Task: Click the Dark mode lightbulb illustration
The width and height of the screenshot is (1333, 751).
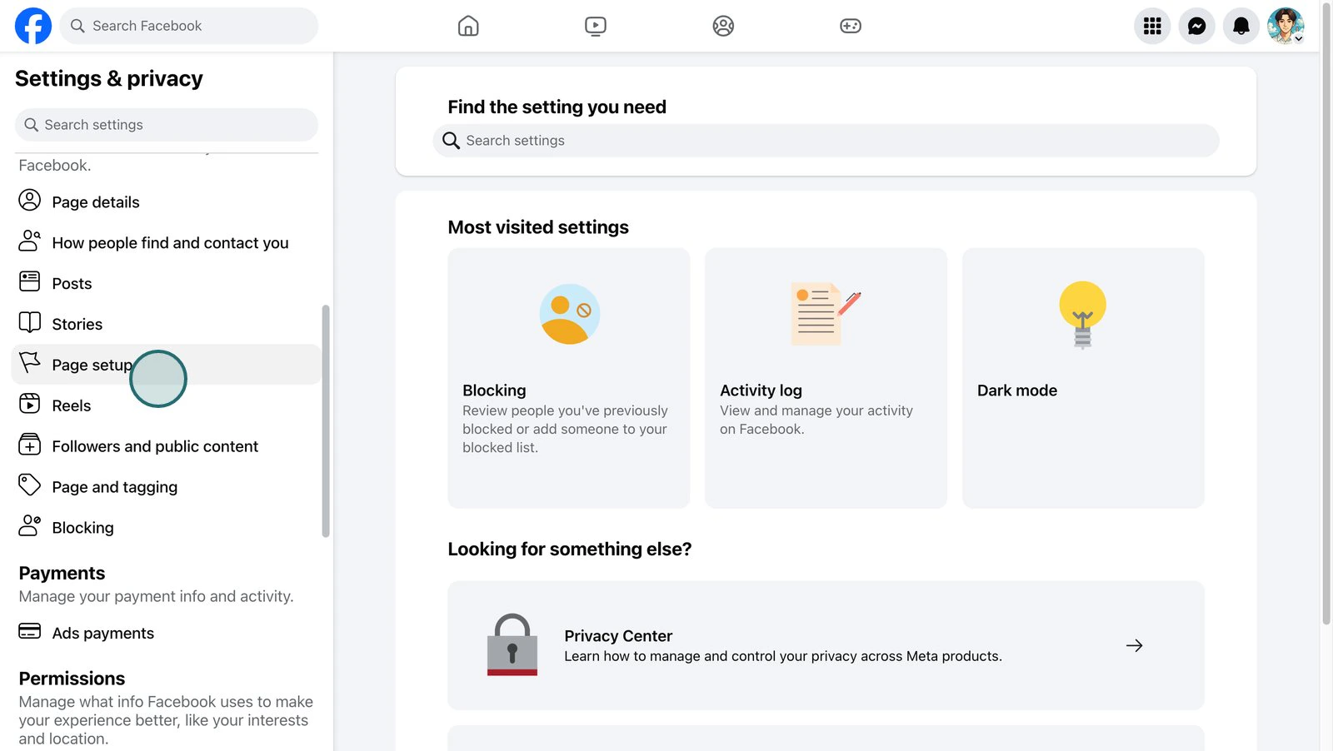Action: coord(1083,315)
